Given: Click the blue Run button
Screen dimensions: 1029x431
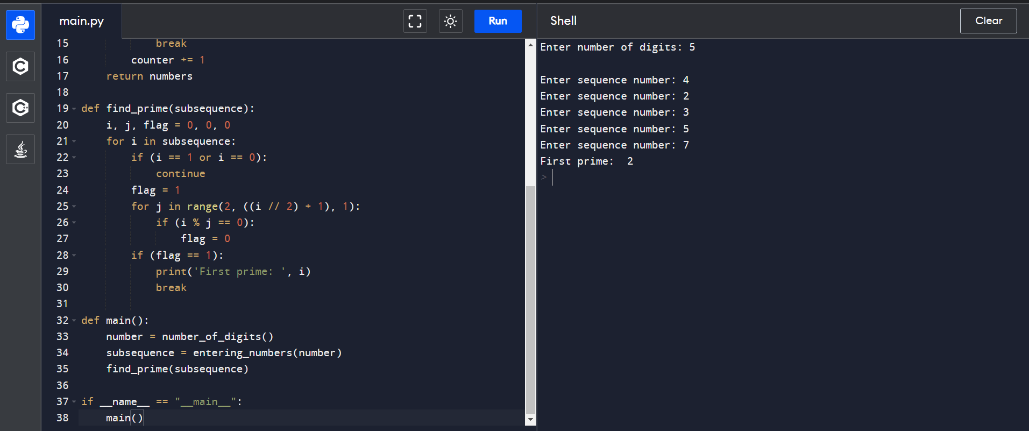Looking at the screenshot, I should [498, 21].
